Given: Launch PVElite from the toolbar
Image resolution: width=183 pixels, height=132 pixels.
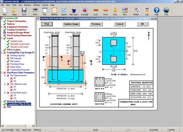Looking at the screenshot, I should [x=136, y=12].
